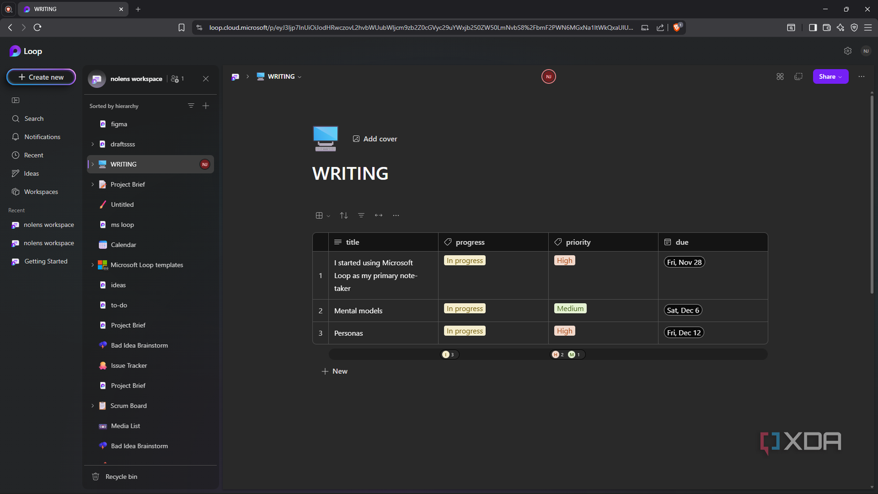Open the Brave Shields icon

click(x=677, y=27)
